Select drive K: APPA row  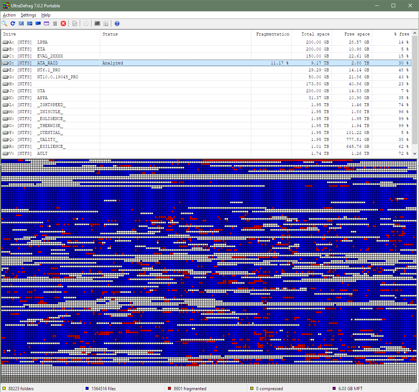[x=206, y=98]
